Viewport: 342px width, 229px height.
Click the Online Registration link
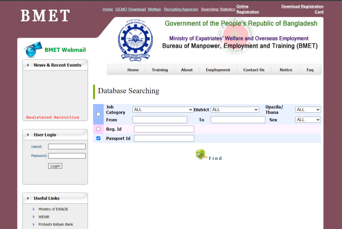coord(247,9)
